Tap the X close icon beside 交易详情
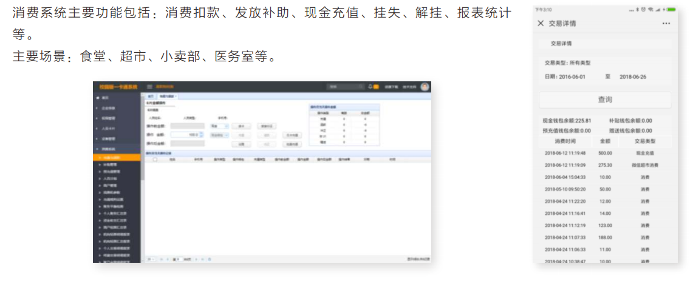The height and width of the screenshot is (281, 693). [x=541, y=24]
